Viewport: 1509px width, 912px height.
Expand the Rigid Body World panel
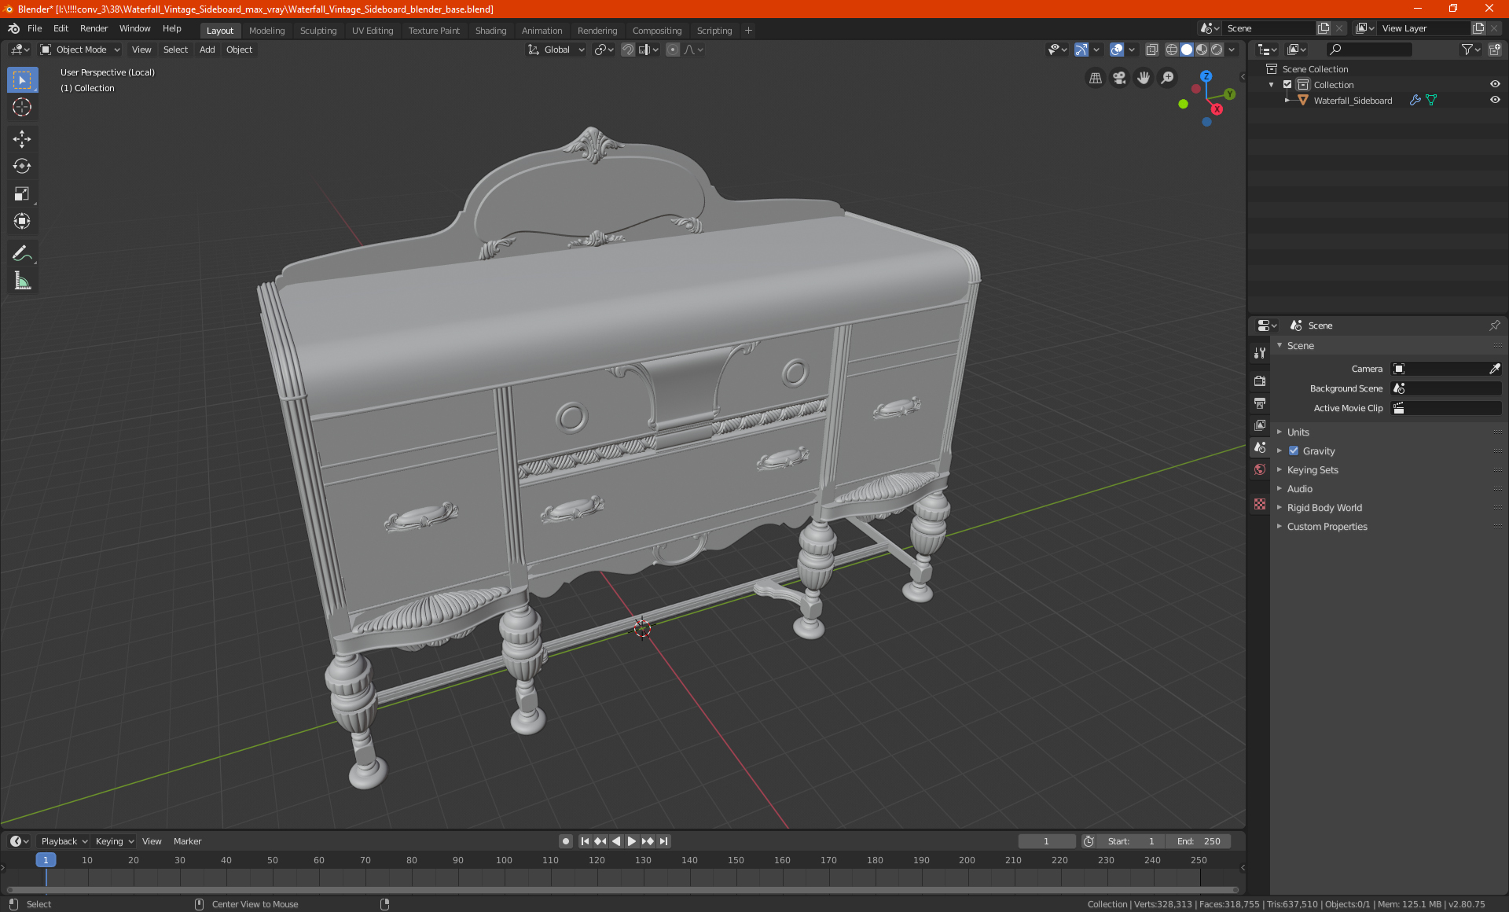[x=1324, y=508]
